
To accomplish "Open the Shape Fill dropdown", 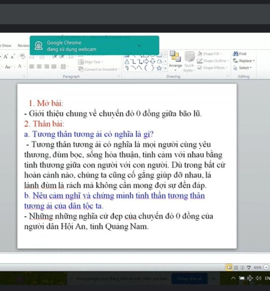I will (210, 54).
